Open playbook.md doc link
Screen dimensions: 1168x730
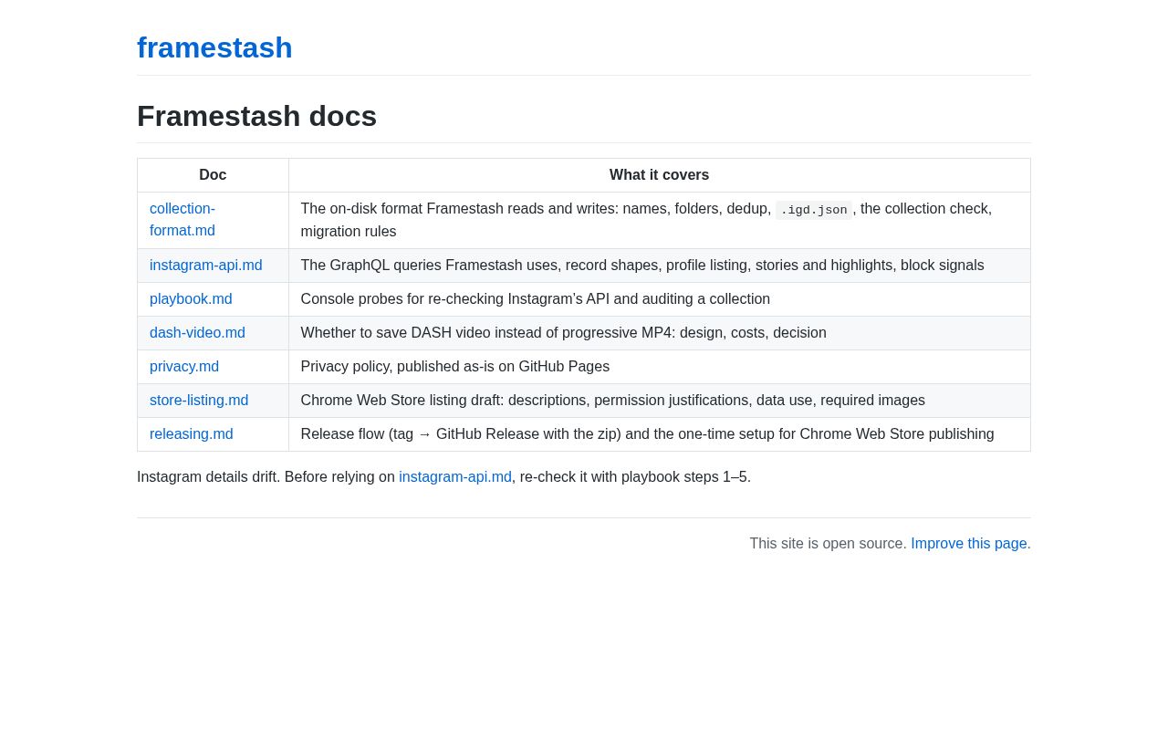[x=191, y=299]
